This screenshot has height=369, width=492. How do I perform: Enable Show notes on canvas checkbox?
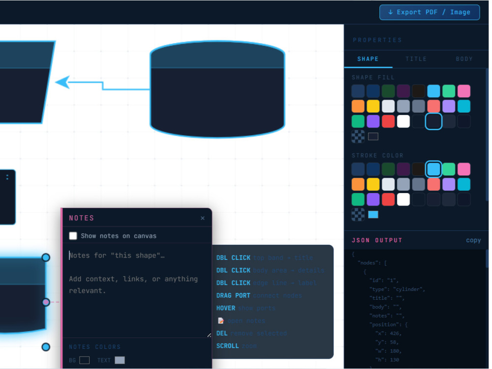tap(73, 236)
